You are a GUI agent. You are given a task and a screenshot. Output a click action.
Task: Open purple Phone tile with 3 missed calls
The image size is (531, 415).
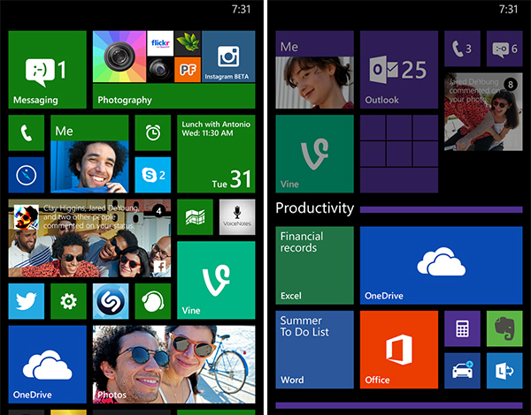[462, 49]
